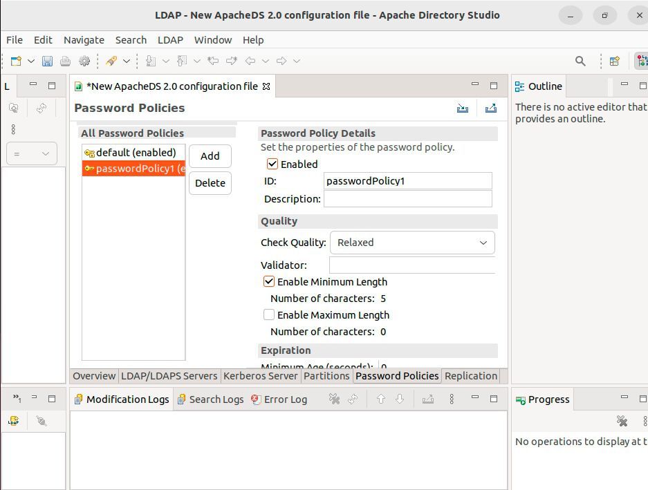
Task: Uncheck the Enabled password policy checkbox
Action: (x=272, y=164)
